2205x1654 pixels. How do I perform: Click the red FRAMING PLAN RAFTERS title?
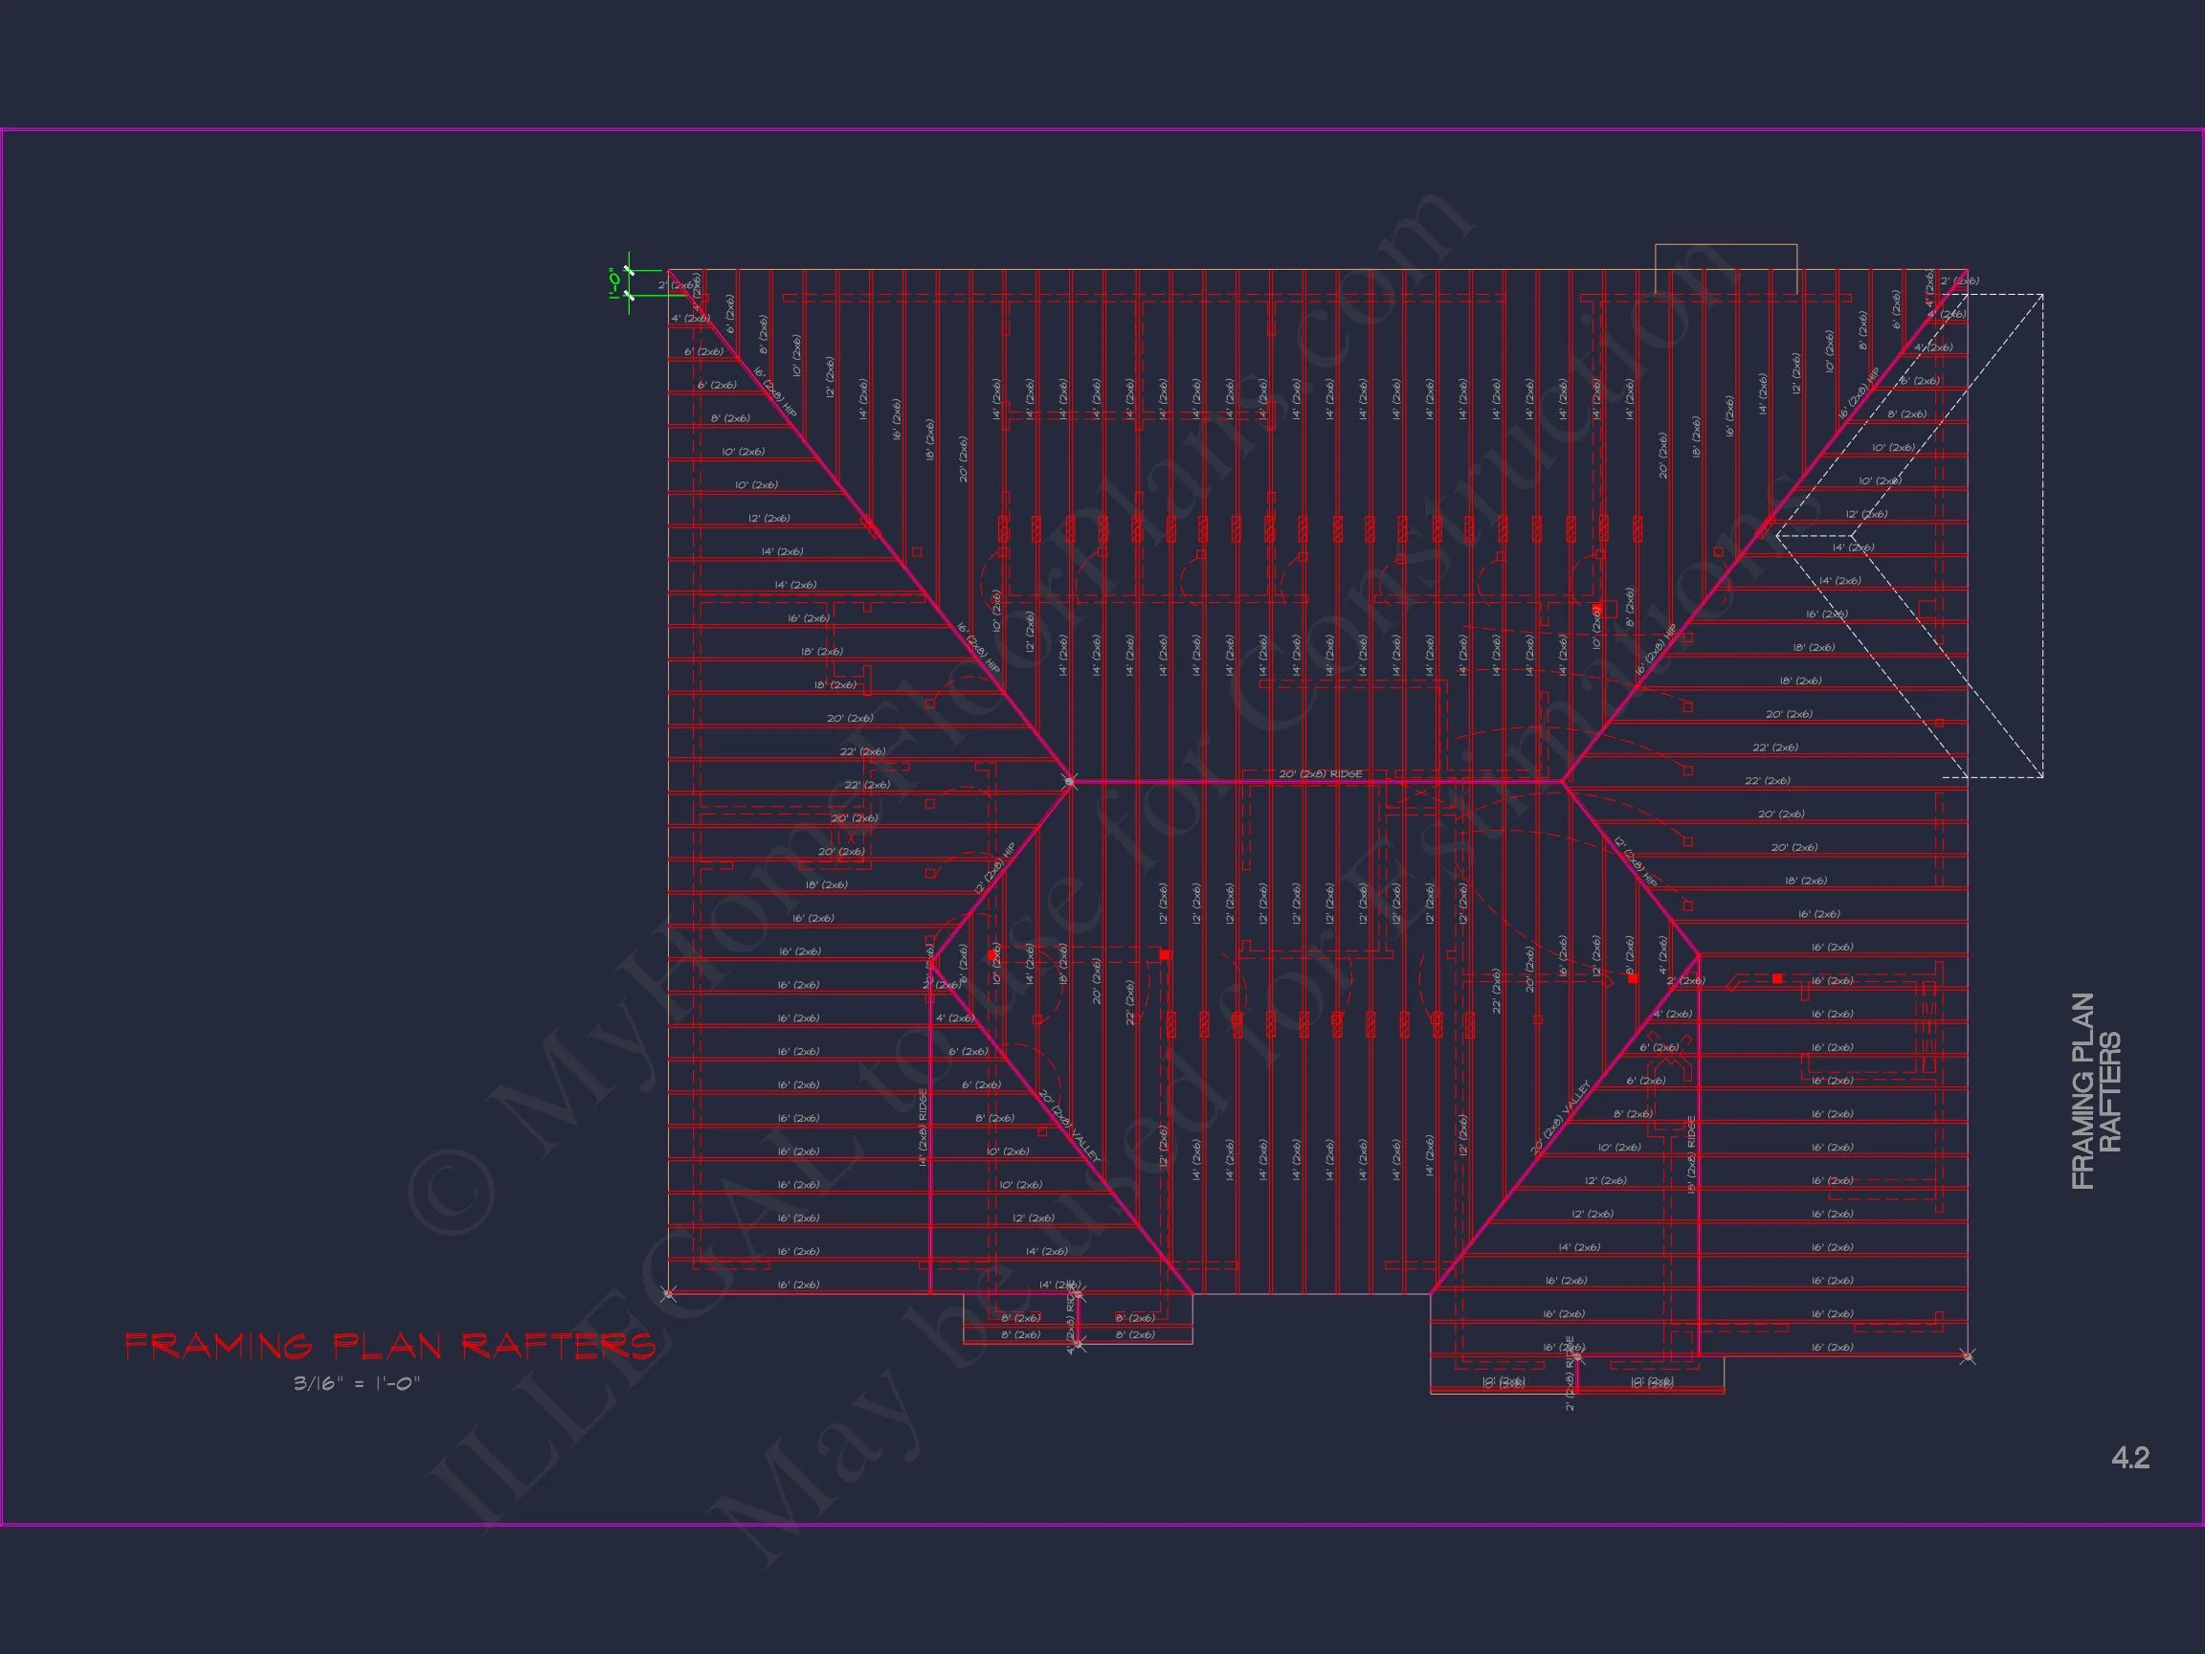point(390,1346)
